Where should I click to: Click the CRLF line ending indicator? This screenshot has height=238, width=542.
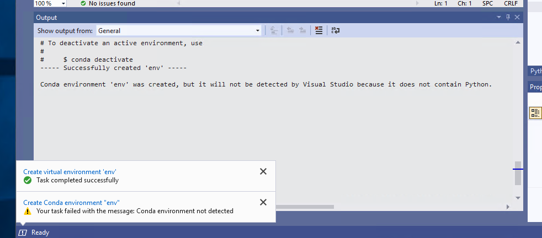click(x=511, y=3)
